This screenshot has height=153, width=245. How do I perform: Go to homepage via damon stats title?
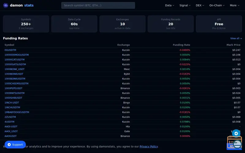[22, 5]
